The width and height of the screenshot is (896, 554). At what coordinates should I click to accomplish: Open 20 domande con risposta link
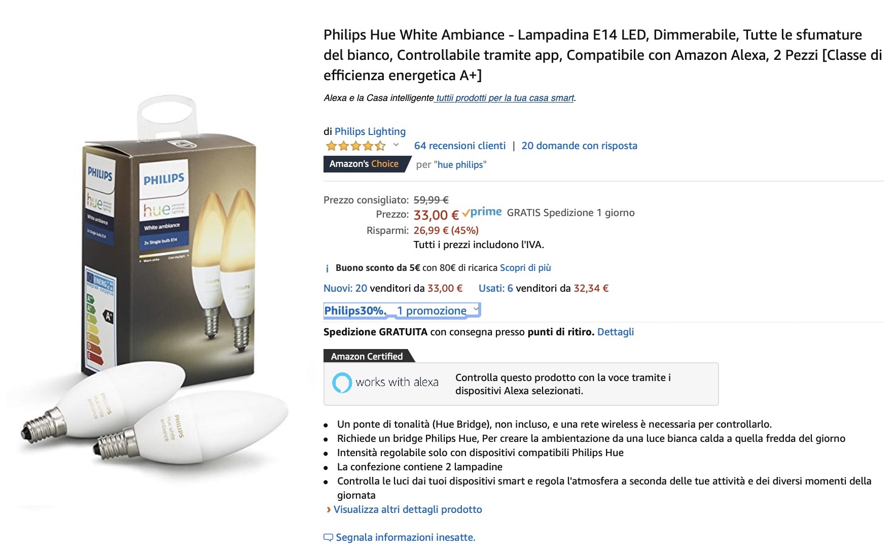click(579, 146)
